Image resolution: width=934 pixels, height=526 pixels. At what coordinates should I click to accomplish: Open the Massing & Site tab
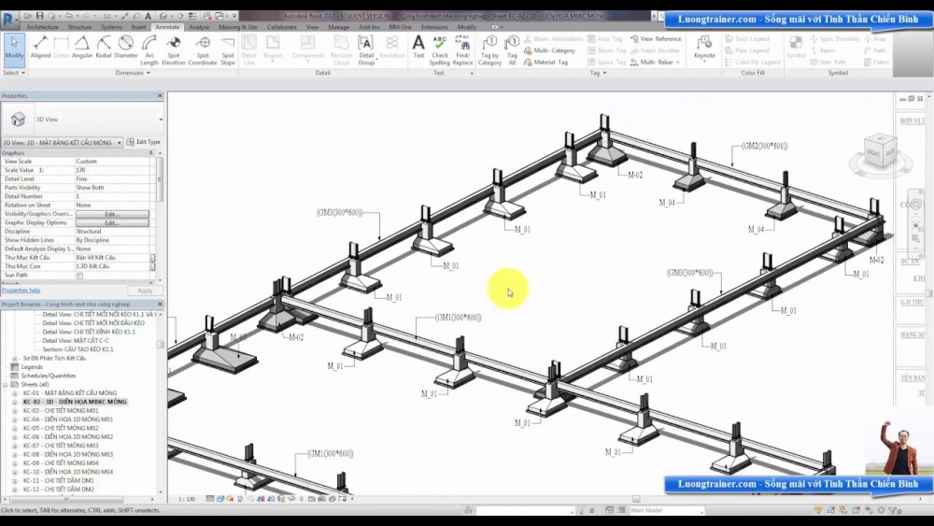(237, 27)
